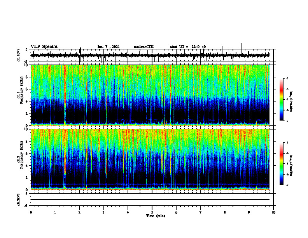Click the "Time (min)" x-axis label
The height and width of the screenshot is (238, 308).
[156, 216]
